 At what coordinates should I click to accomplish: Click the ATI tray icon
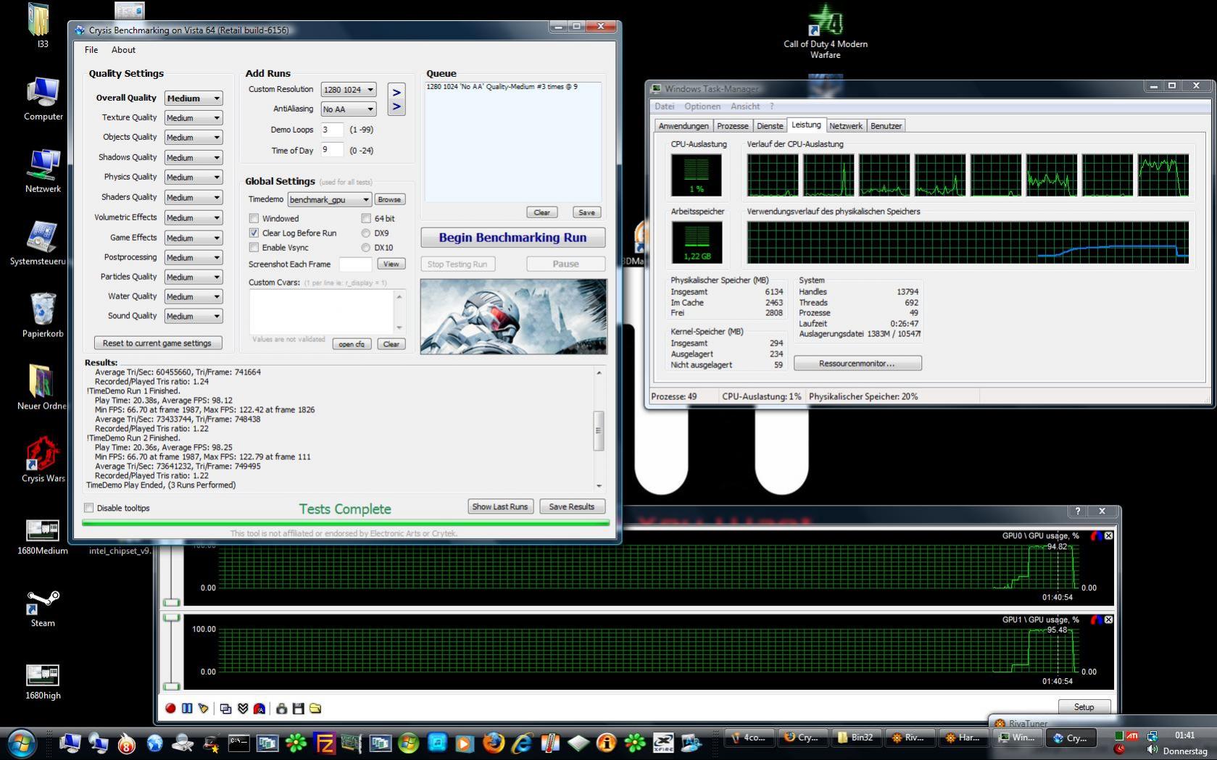[x=1133, y=735]
